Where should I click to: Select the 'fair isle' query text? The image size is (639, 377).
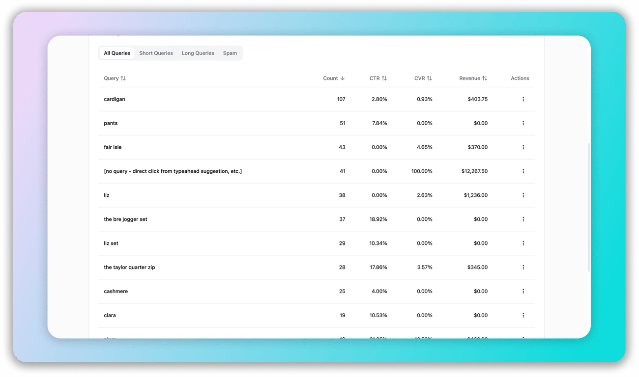coord(113,147)
